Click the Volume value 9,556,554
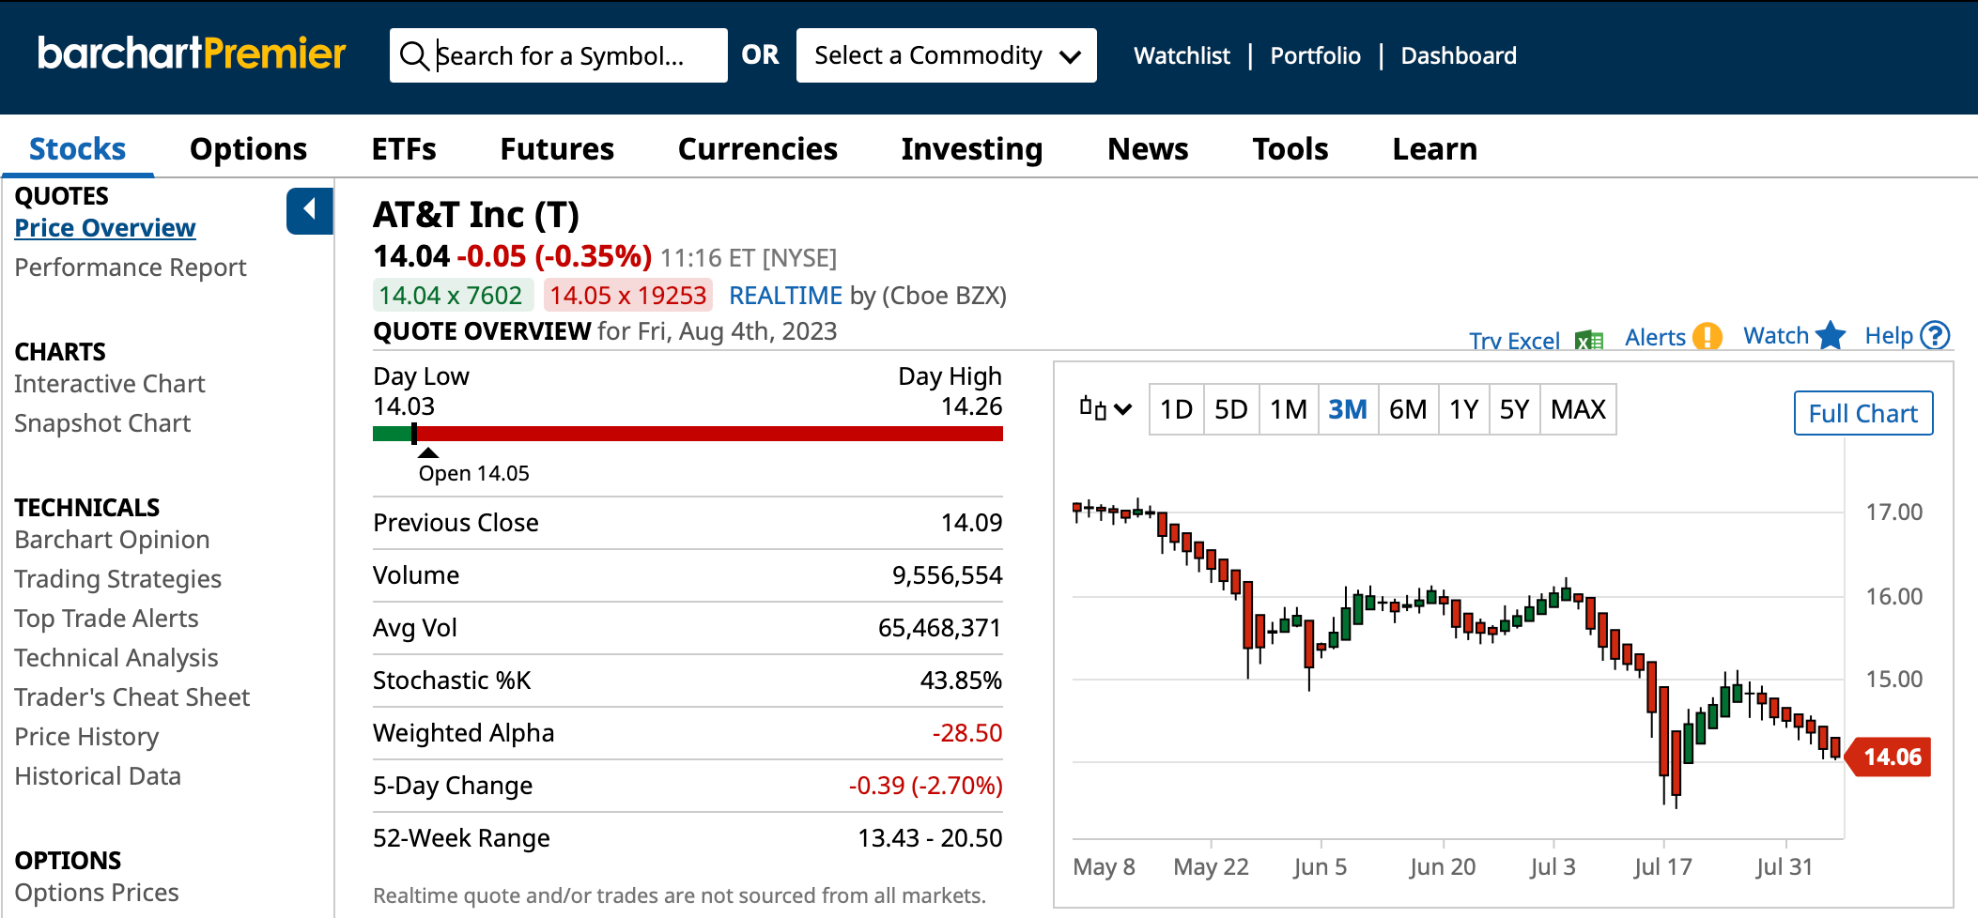 [x=947, y=575]
